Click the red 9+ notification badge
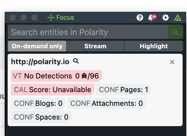 tap(154, 17)
